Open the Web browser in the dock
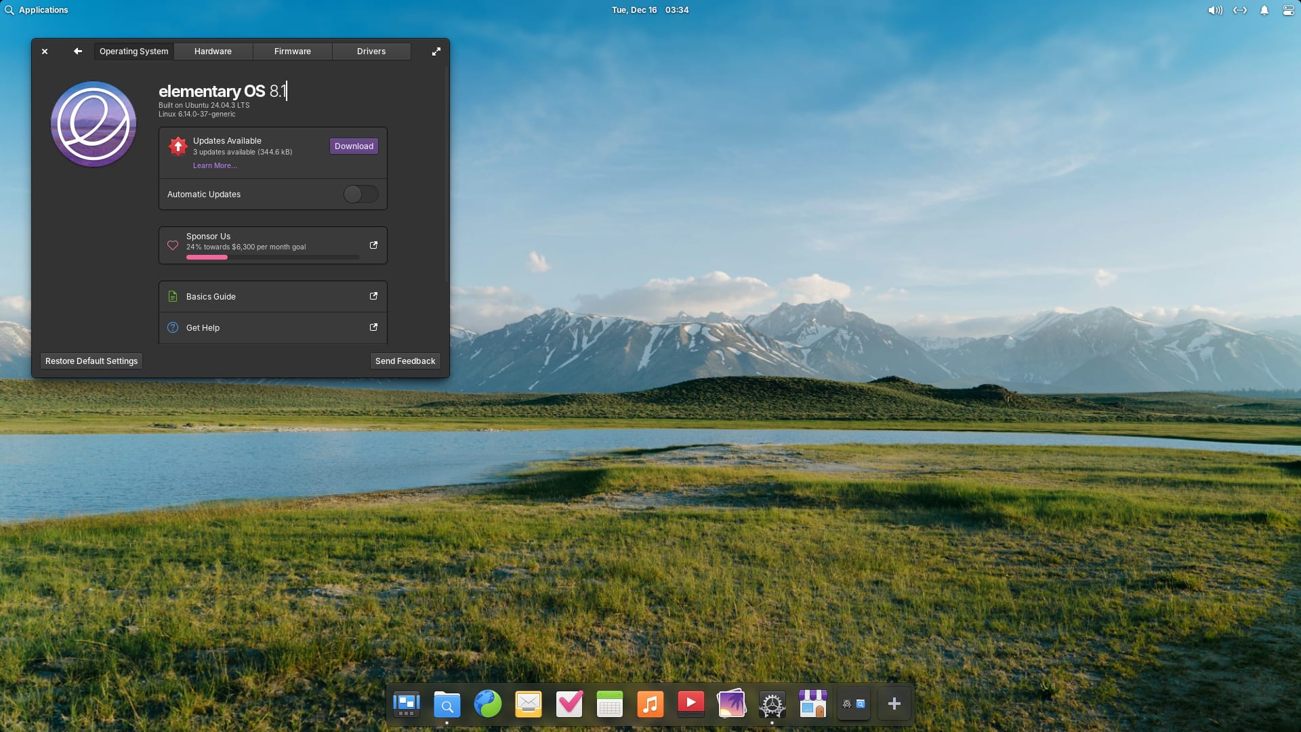 pyautogui.click(x=488, y=704)
